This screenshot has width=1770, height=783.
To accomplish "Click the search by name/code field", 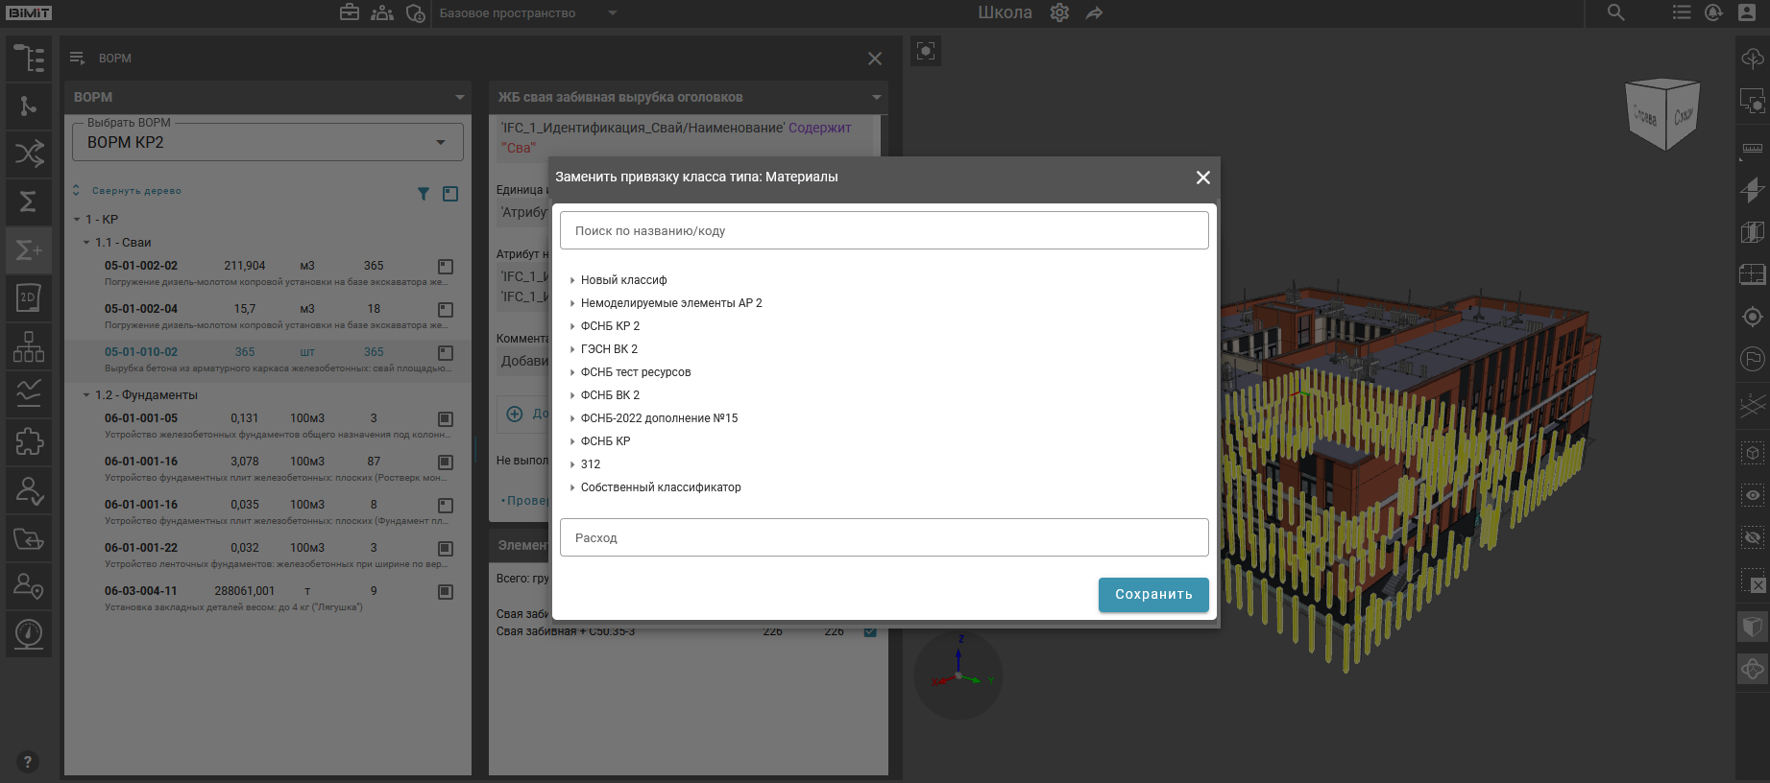I will click(x=884, y=231).
